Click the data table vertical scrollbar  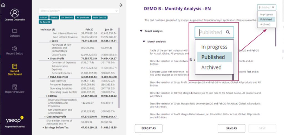119,68
